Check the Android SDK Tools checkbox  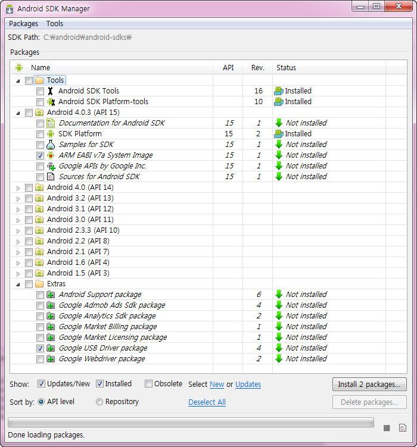click(41, 91)
